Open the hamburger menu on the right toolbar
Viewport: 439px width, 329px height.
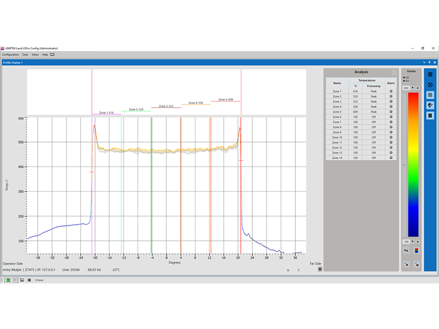click(430, 73)
